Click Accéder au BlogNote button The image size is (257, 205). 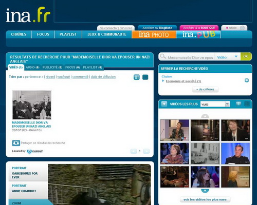pyautogui.click(x=157, y=28)
